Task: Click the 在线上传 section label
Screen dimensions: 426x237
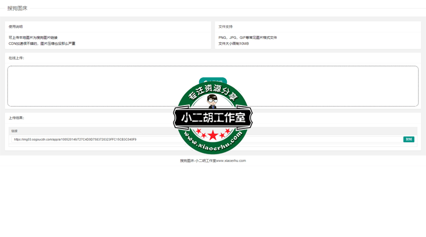Action: click(x=17, y=58)
